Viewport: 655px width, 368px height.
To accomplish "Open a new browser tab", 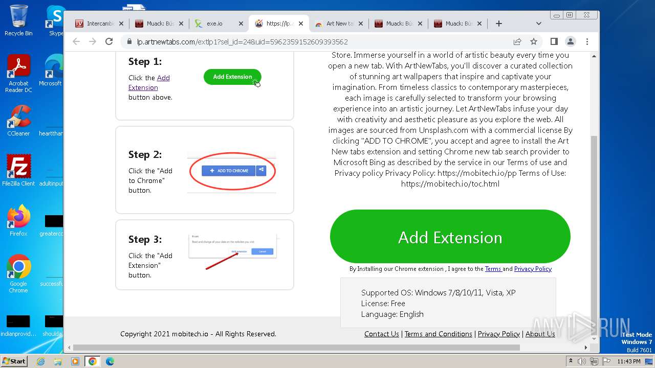I will [x=499, y=24].
